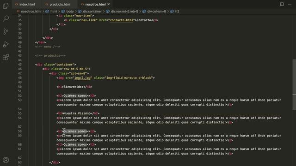Click body element in the breadcrumb
296x166 pixels.
coord(70,11)
